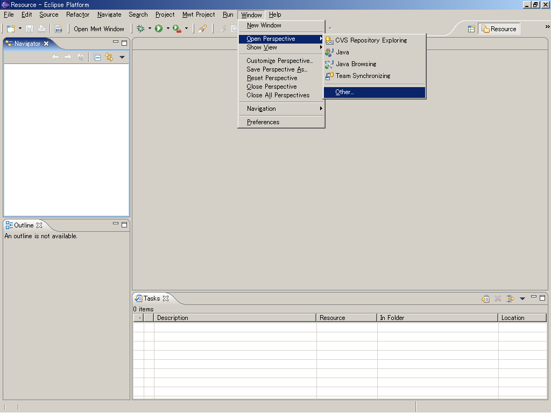
Task: Maximize the Tasks view
Action: click(542, 298)
